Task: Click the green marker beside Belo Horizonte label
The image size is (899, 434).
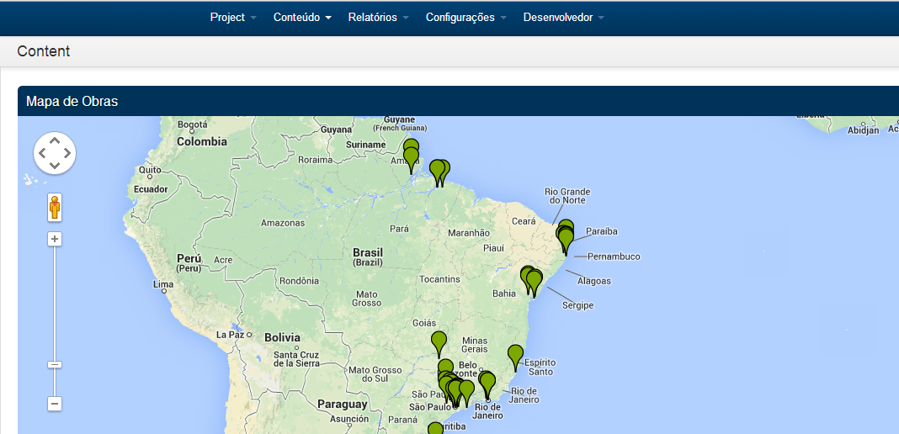Action: point(445,368)
